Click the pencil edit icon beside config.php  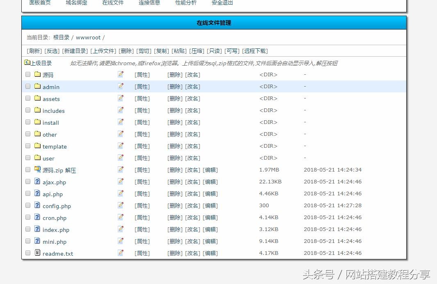click(x=121, y=205)
